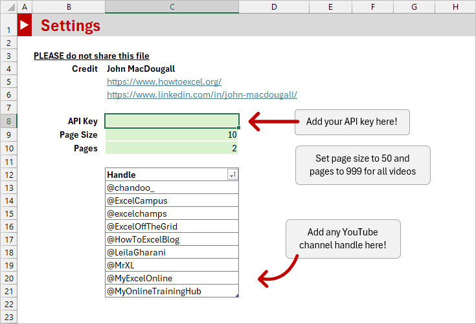Click the @MyExcelOnline handle cell

pyautogui.click(x=172, y=278)
